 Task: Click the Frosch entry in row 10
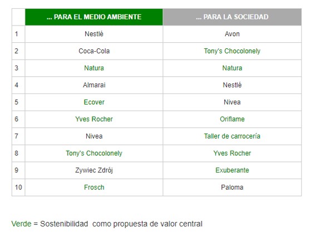click(x=94, y=187)
